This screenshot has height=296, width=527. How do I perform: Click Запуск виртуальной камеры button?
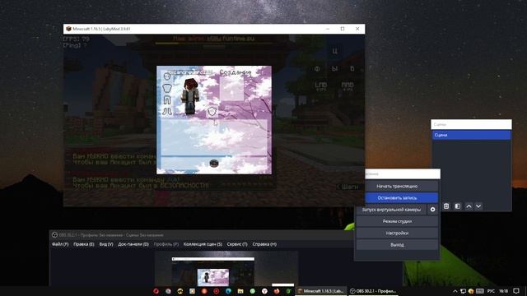(391, 210)
